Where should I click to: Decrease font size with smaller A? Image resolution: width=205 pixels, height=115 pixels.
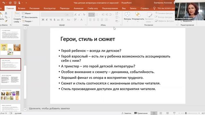tap(79, 15)
